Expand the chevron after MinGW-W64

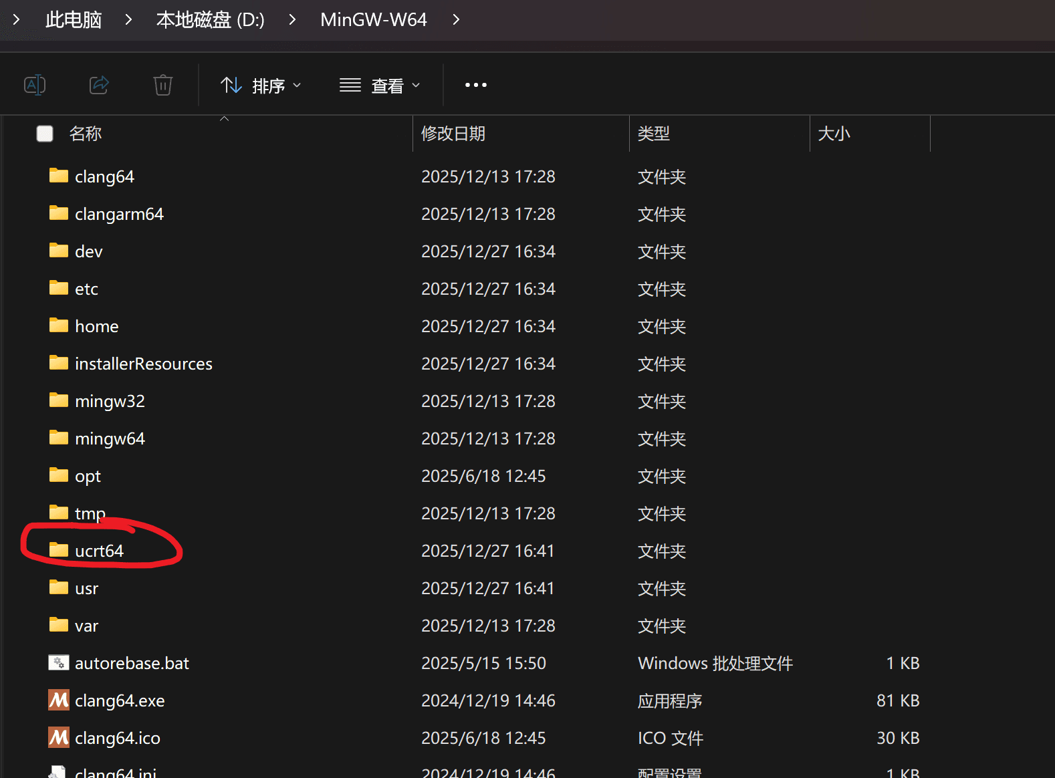(x=456, y=20)
